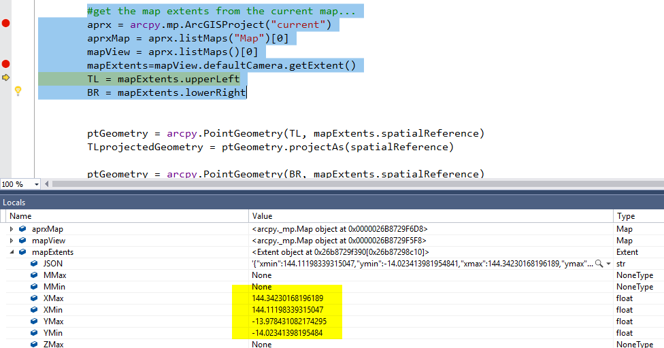This screenshot has width=664, height=348.
Task: Click the XMin property cube icon
Action: coord(34,309)
